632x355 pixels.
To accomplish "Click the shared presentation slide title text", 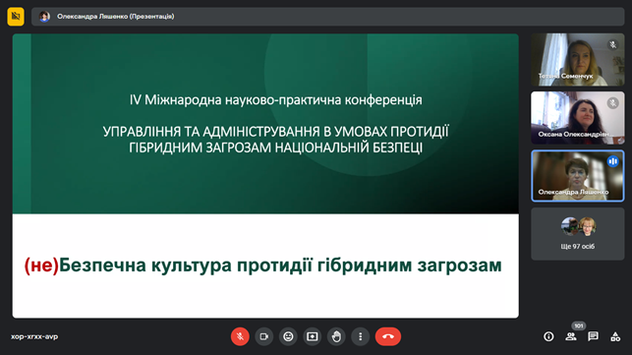I will click(262, 266).
